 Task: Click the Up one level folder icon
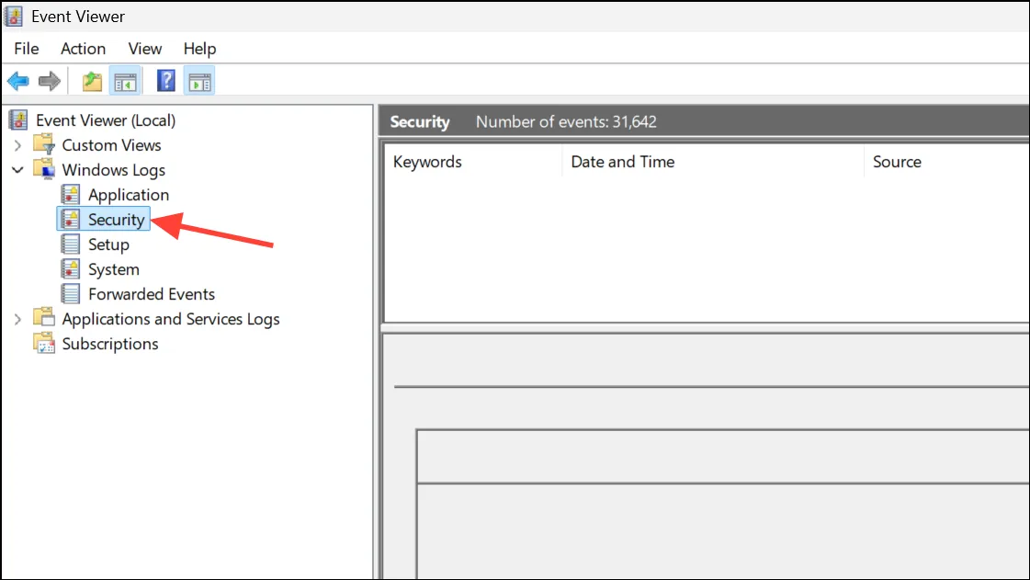[x=92, y=82]
